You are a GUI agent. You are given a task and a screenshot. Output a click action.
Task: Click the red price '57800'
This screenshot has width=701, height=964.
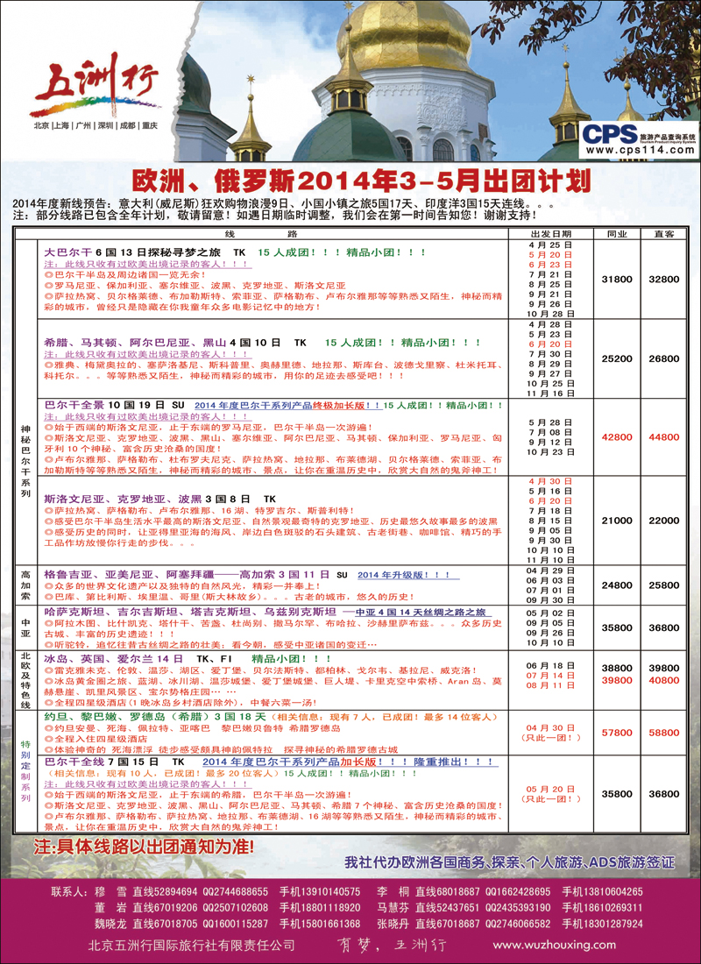617,733
